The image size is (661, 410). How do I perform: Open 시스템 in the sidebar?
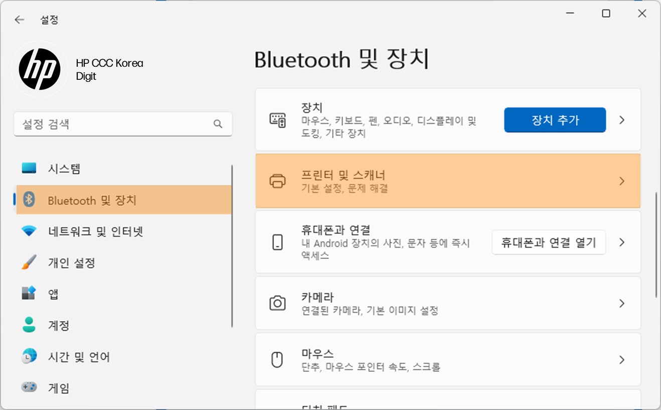click(64, 169)
